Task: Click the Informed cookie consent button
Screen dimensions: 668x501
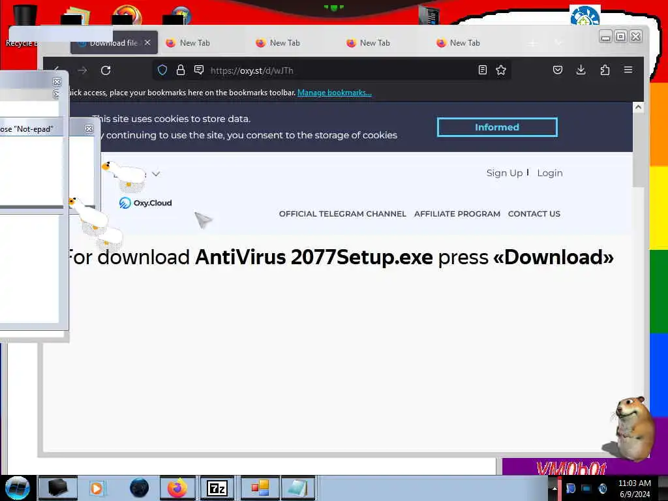Action: (x=497, y=127)
